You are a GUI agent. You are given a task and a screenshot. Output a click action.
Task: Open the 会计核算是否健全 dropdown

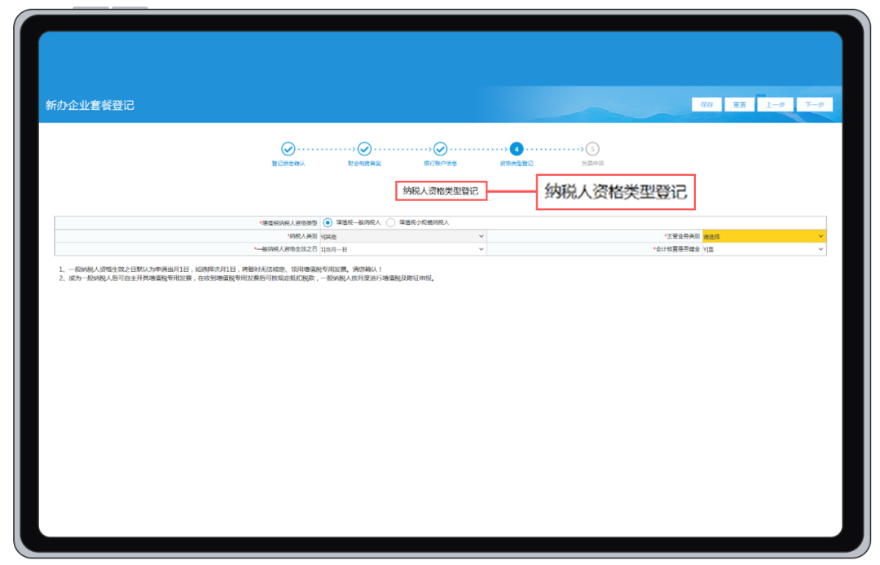click(x=763, y=249)
